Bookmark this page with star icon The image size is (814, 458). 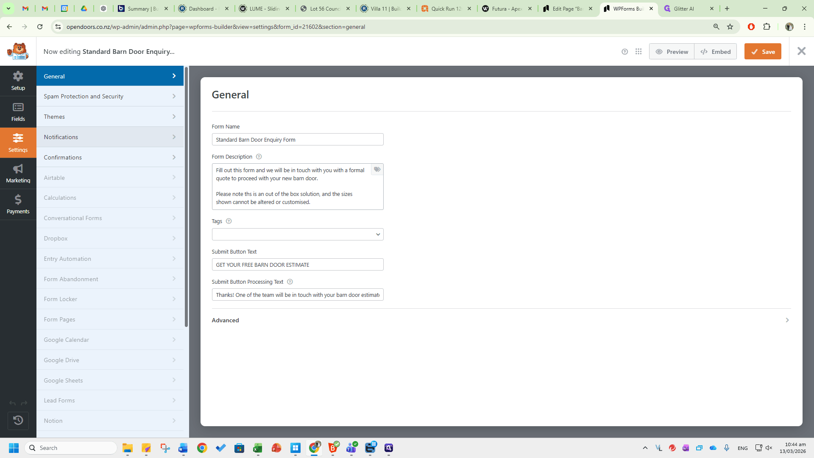coord(730,27)
